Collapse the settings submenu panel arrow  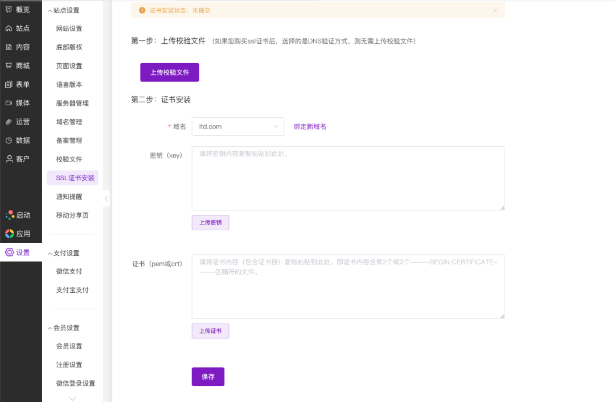pos(106,198)
